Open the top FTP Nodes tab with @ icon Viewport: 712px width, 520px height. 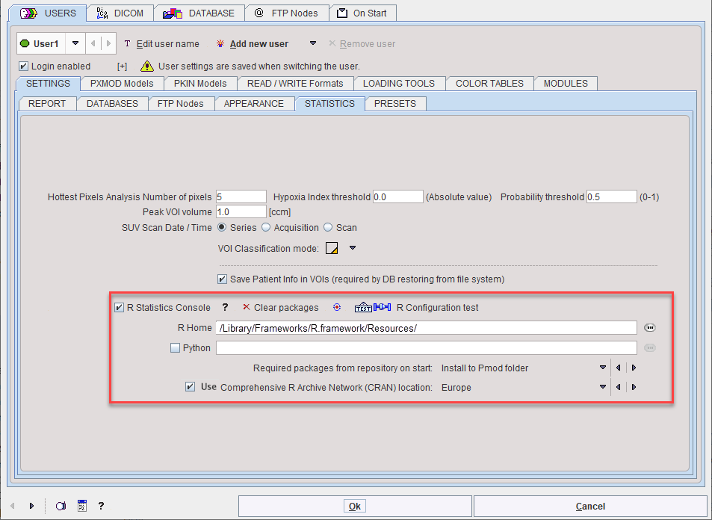tap(287, 13)
